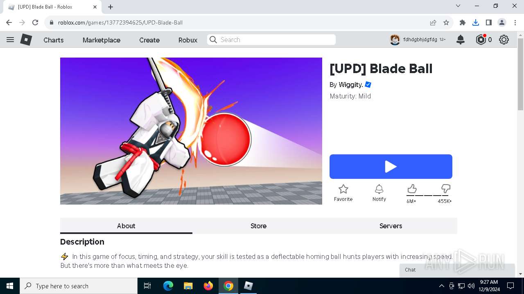Launch Microsoft Edge from the taskbar
This screenshot has width=524, height=294.
168,286
